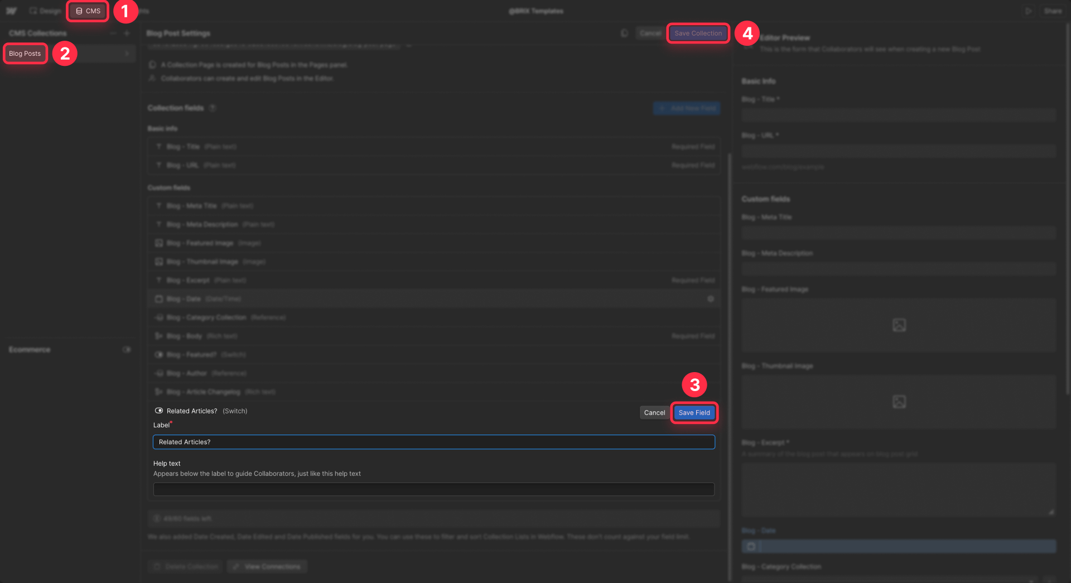Click the site preview play icon top right
Image resolution: width=1071 pixels, height=583 pixels.
1029,11
